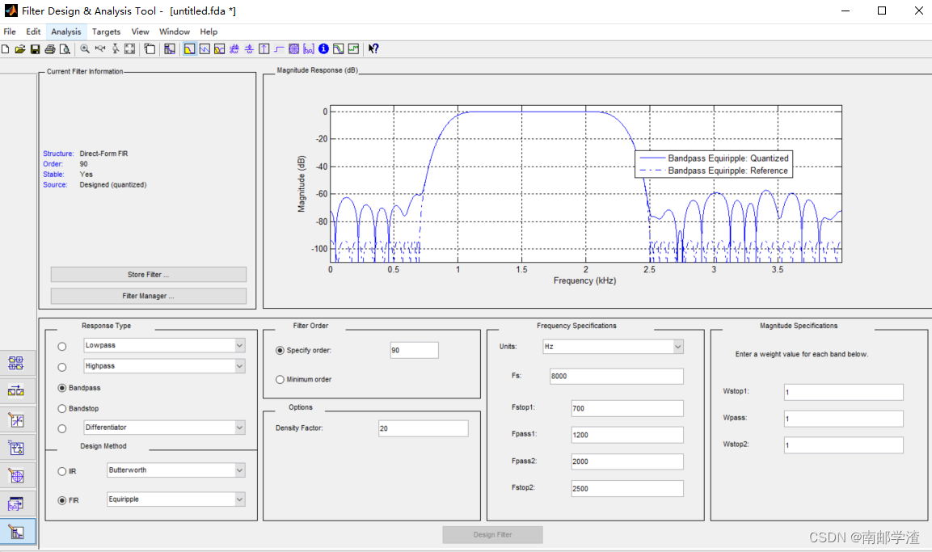
Task: Show Magnitude and Phase Responses icon
Action: [x=219, y=48]
